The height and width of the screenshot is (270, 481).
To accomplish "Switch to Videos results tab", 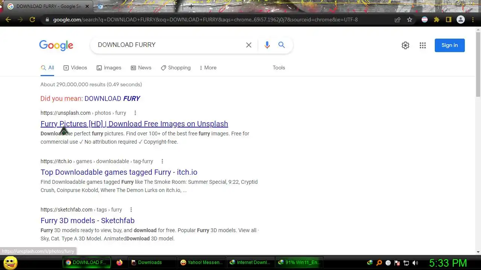I will tap(75, 68).
